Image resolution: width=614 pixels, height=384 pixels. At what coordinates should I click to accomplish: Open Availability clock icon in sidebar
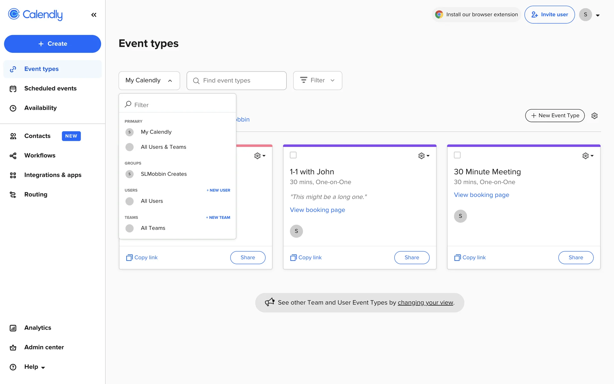[x=13, y=108]
